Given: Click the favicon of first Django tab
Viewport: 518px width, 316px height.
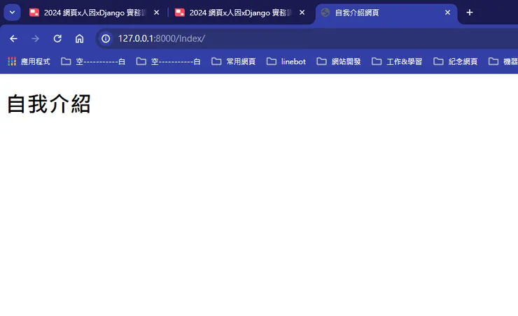Looking at the screenshot, I should (x=34, y=13).
